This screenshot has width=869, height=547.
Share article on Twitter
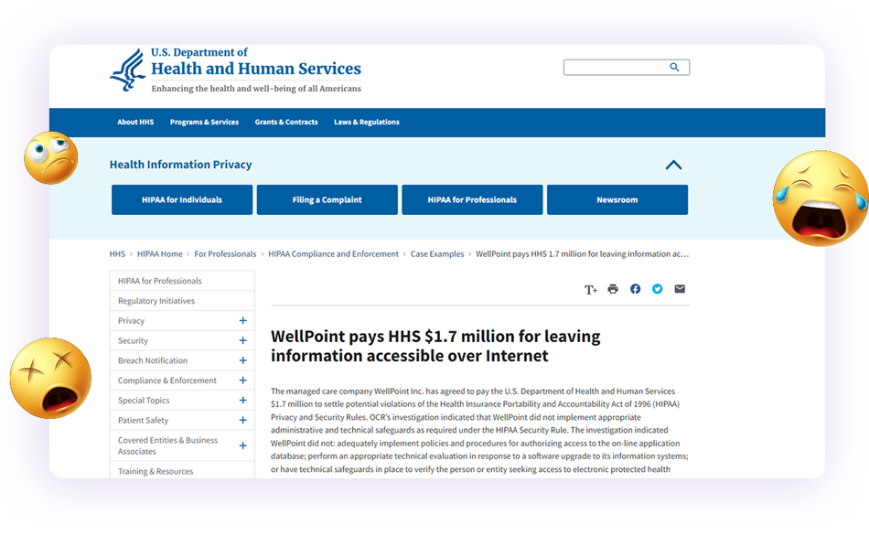coord(658,289)
